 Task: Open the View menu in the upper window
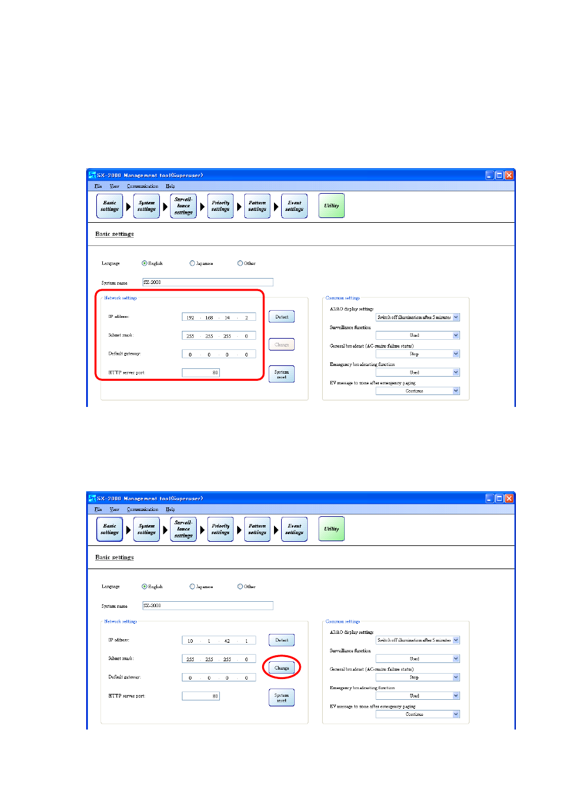pos(114,186)
